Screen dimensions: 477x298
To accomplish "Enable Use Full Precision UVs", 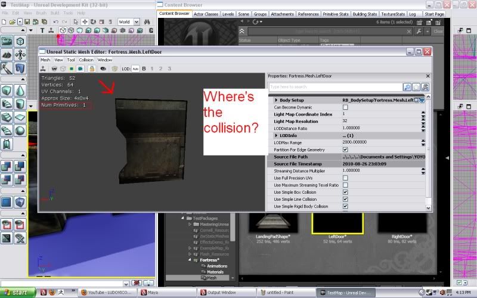I will coord(345,178).
